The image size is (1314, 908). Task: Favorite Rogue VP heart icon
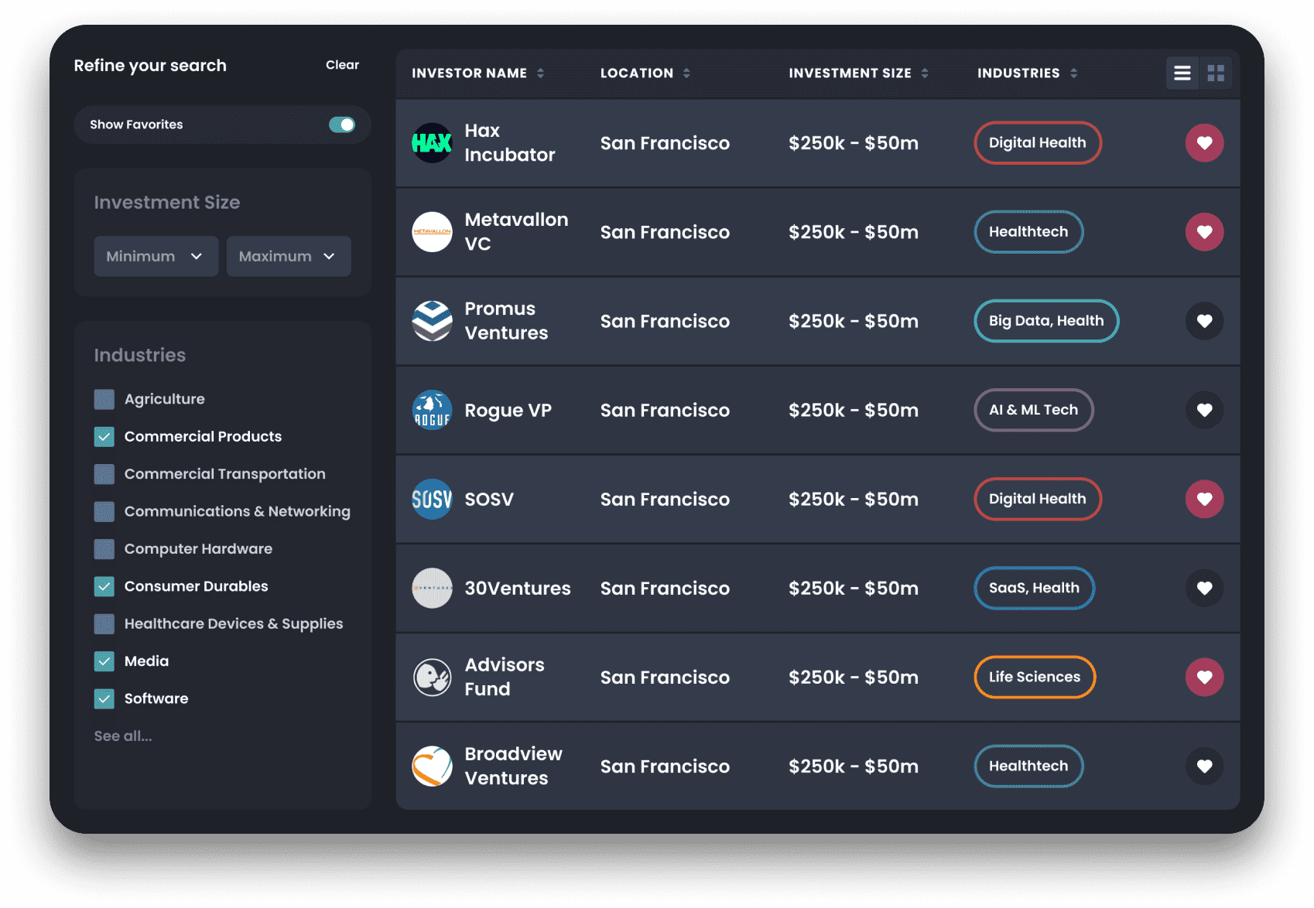1204,410
